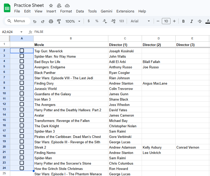This screenshot has width=210, height=176.
Task: Select column C header
Action: [125, 38]
